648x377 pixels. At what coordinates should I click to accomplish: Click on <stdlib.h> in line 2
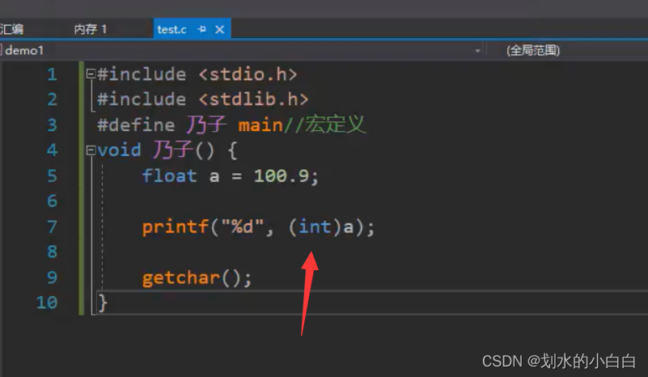coord(253,100)
